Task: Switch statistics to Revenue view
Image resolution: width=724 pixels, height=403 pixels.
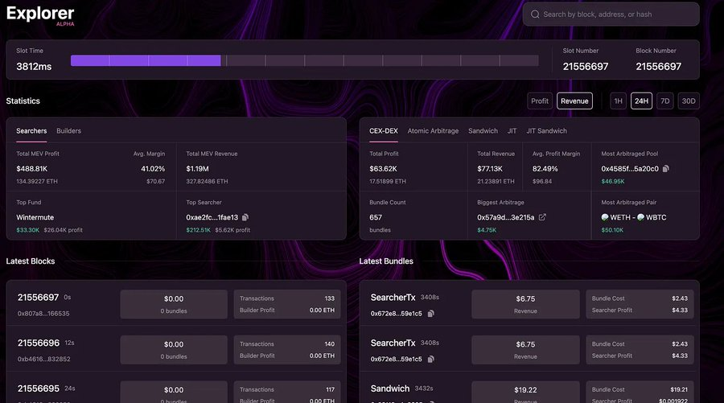Action: point(574,101)
